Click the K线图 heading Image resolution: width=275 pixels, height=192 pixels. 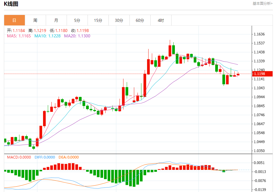click(11, 4)
